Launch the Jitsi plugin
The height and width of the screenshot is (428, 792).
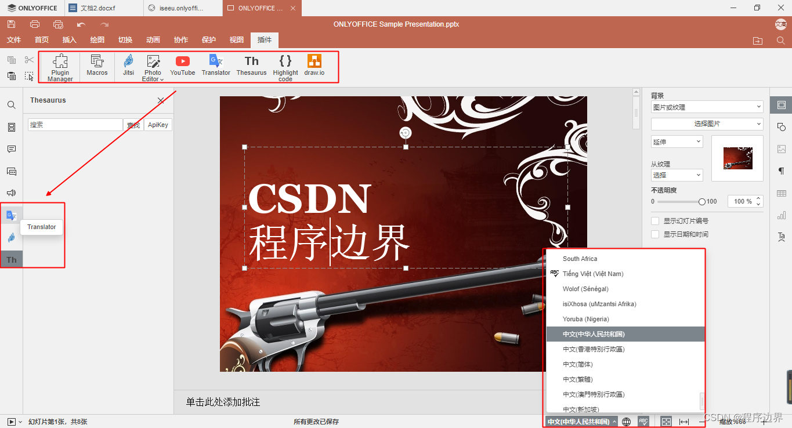(x=128, y=65)
